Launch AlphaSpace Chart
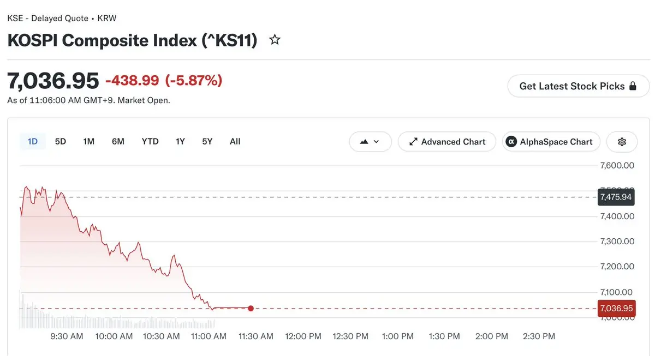 [551, 142]
